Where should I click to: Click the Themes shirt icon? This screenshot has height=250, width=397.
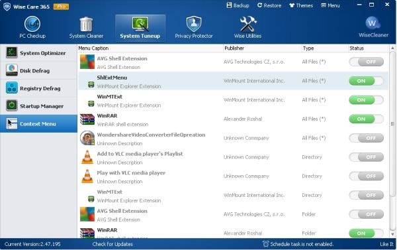(292, 5)
